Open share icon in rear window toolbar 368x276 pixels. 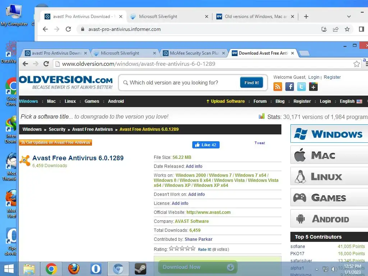click(x=336, y=29)
